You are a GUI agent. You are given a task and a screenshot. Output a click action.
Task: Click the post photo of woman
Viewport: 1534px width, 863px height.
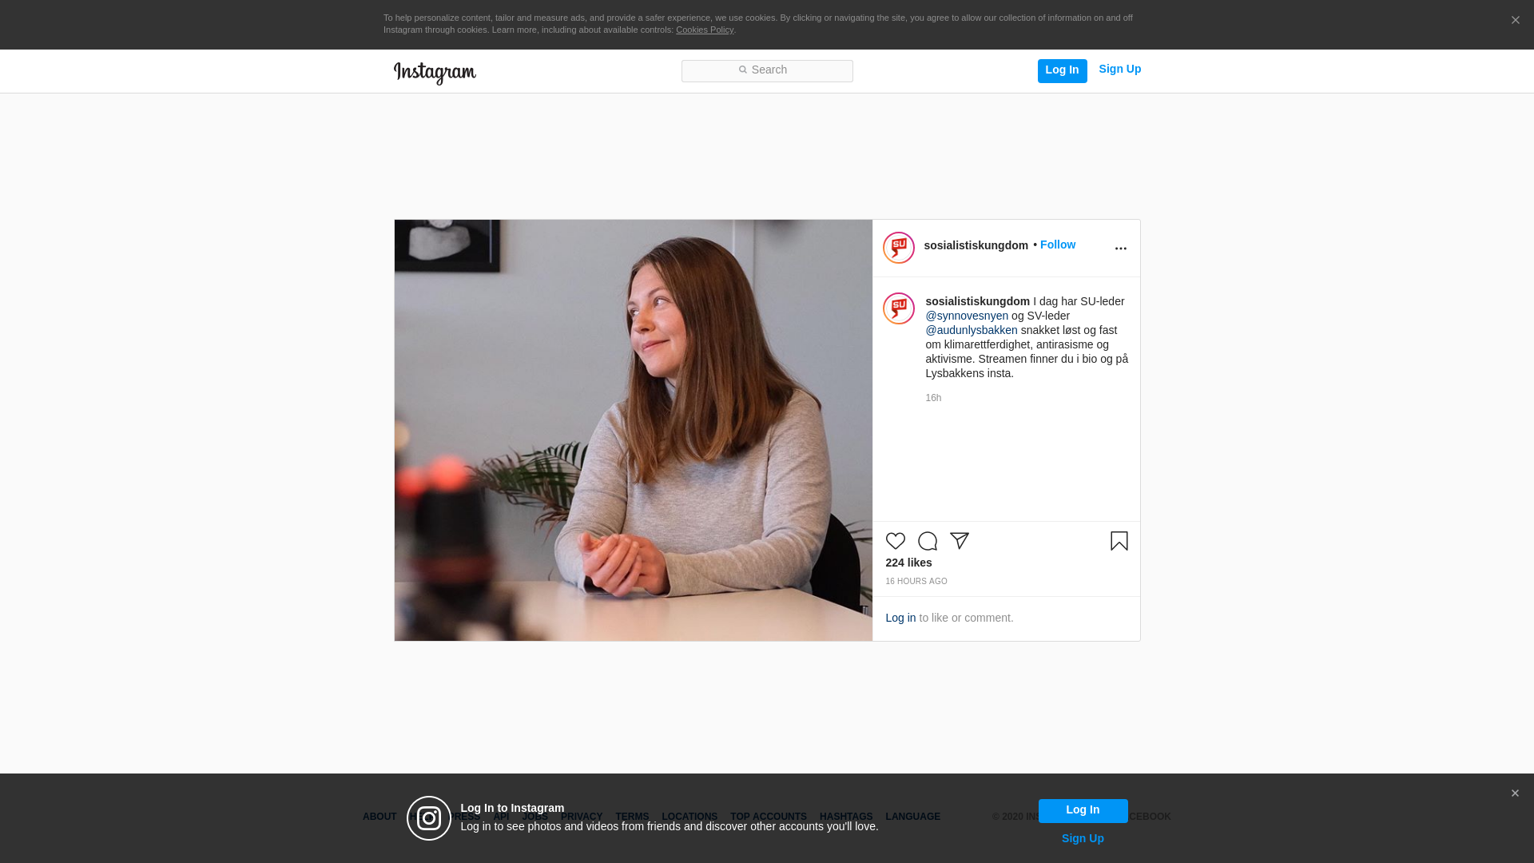(633, 430)
